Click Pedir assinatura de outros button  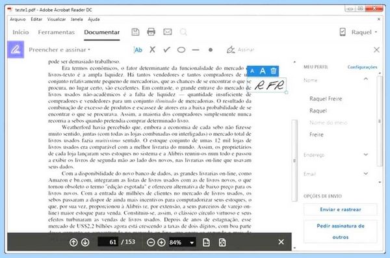point(340,231)
